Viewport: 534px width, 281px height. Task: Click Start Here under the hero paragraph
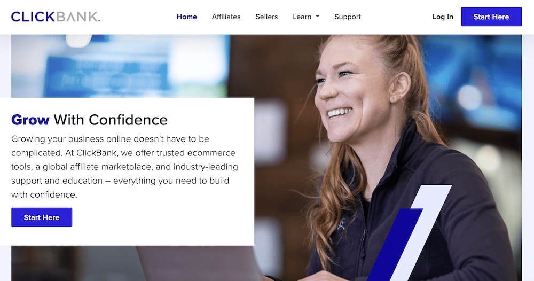coord(42,217)
